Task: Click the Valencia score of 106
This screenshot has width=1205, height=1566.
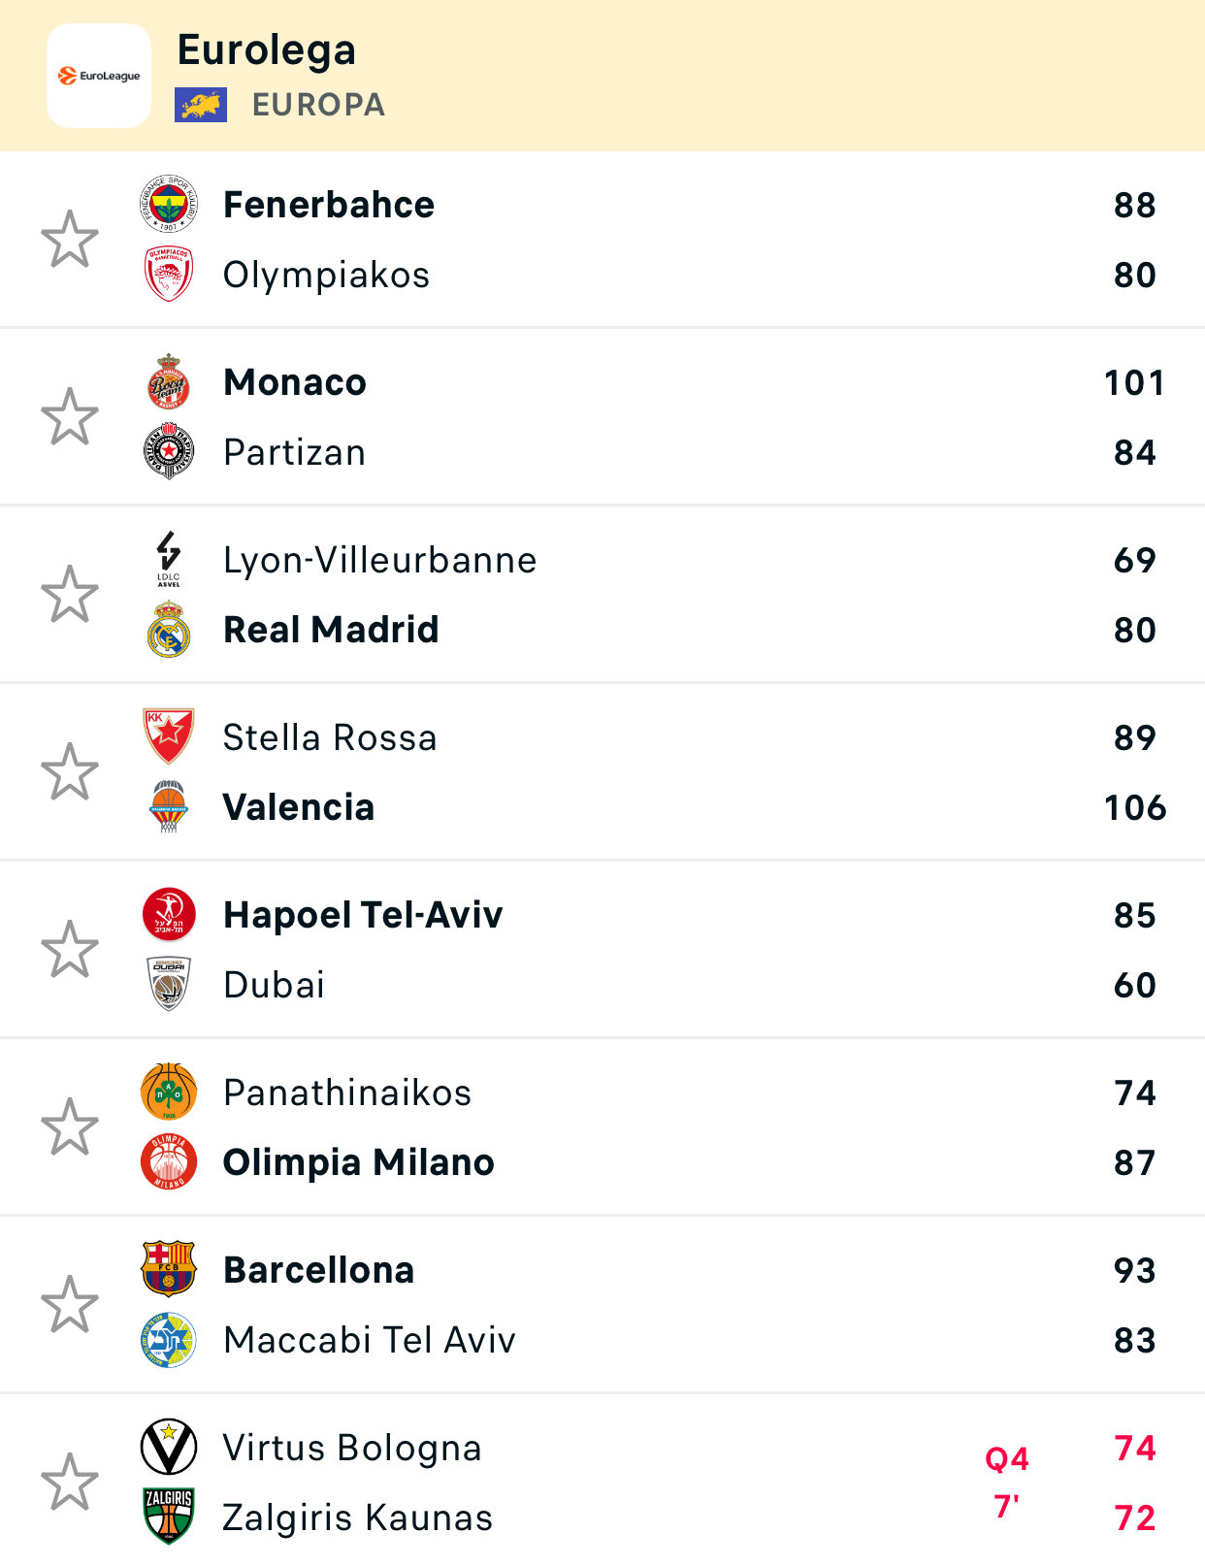Action: click(x=1134, y=807)
